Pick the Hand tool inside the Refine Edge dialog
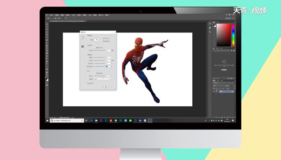This screenshot has height=160, width=281. [x=82, y=39]
